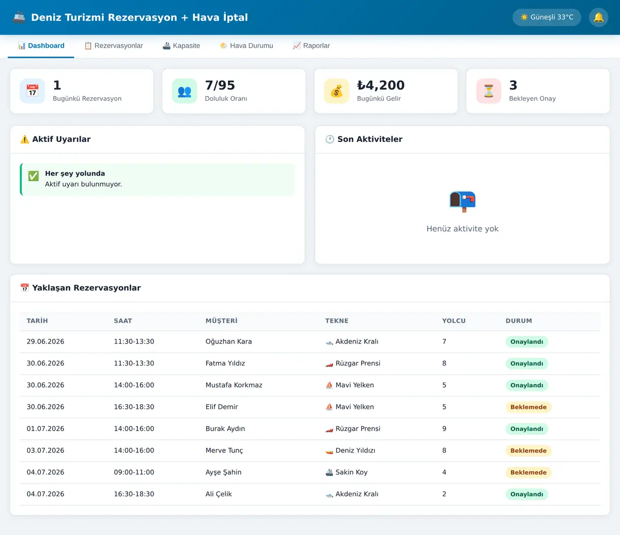The width and height of the screenshot is (620, 535).
Task: Open the notification bell
Action: [598, 18]
